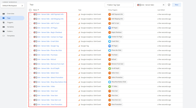Open the Overview sidebar icon
Screen dimensions: 196x108
4,13
